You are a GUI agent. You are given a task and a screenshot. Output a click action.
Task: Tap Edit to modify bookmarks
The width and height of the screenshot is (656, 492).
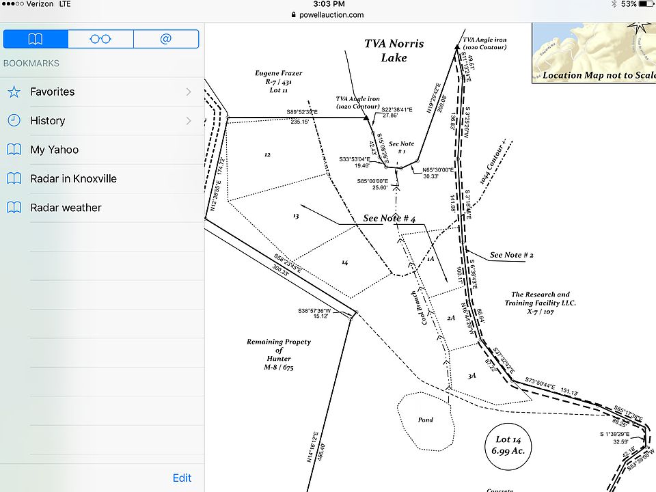coord(182,478)
